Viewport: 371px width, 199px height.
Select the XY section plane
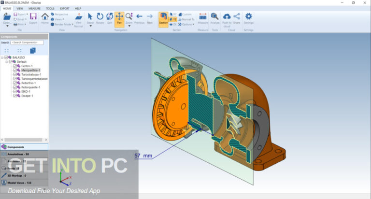coord(173,14)
